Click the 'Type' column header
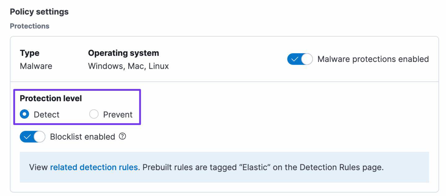Image resolution: width=446 pixels, height=196 pixels. point(29,53)
